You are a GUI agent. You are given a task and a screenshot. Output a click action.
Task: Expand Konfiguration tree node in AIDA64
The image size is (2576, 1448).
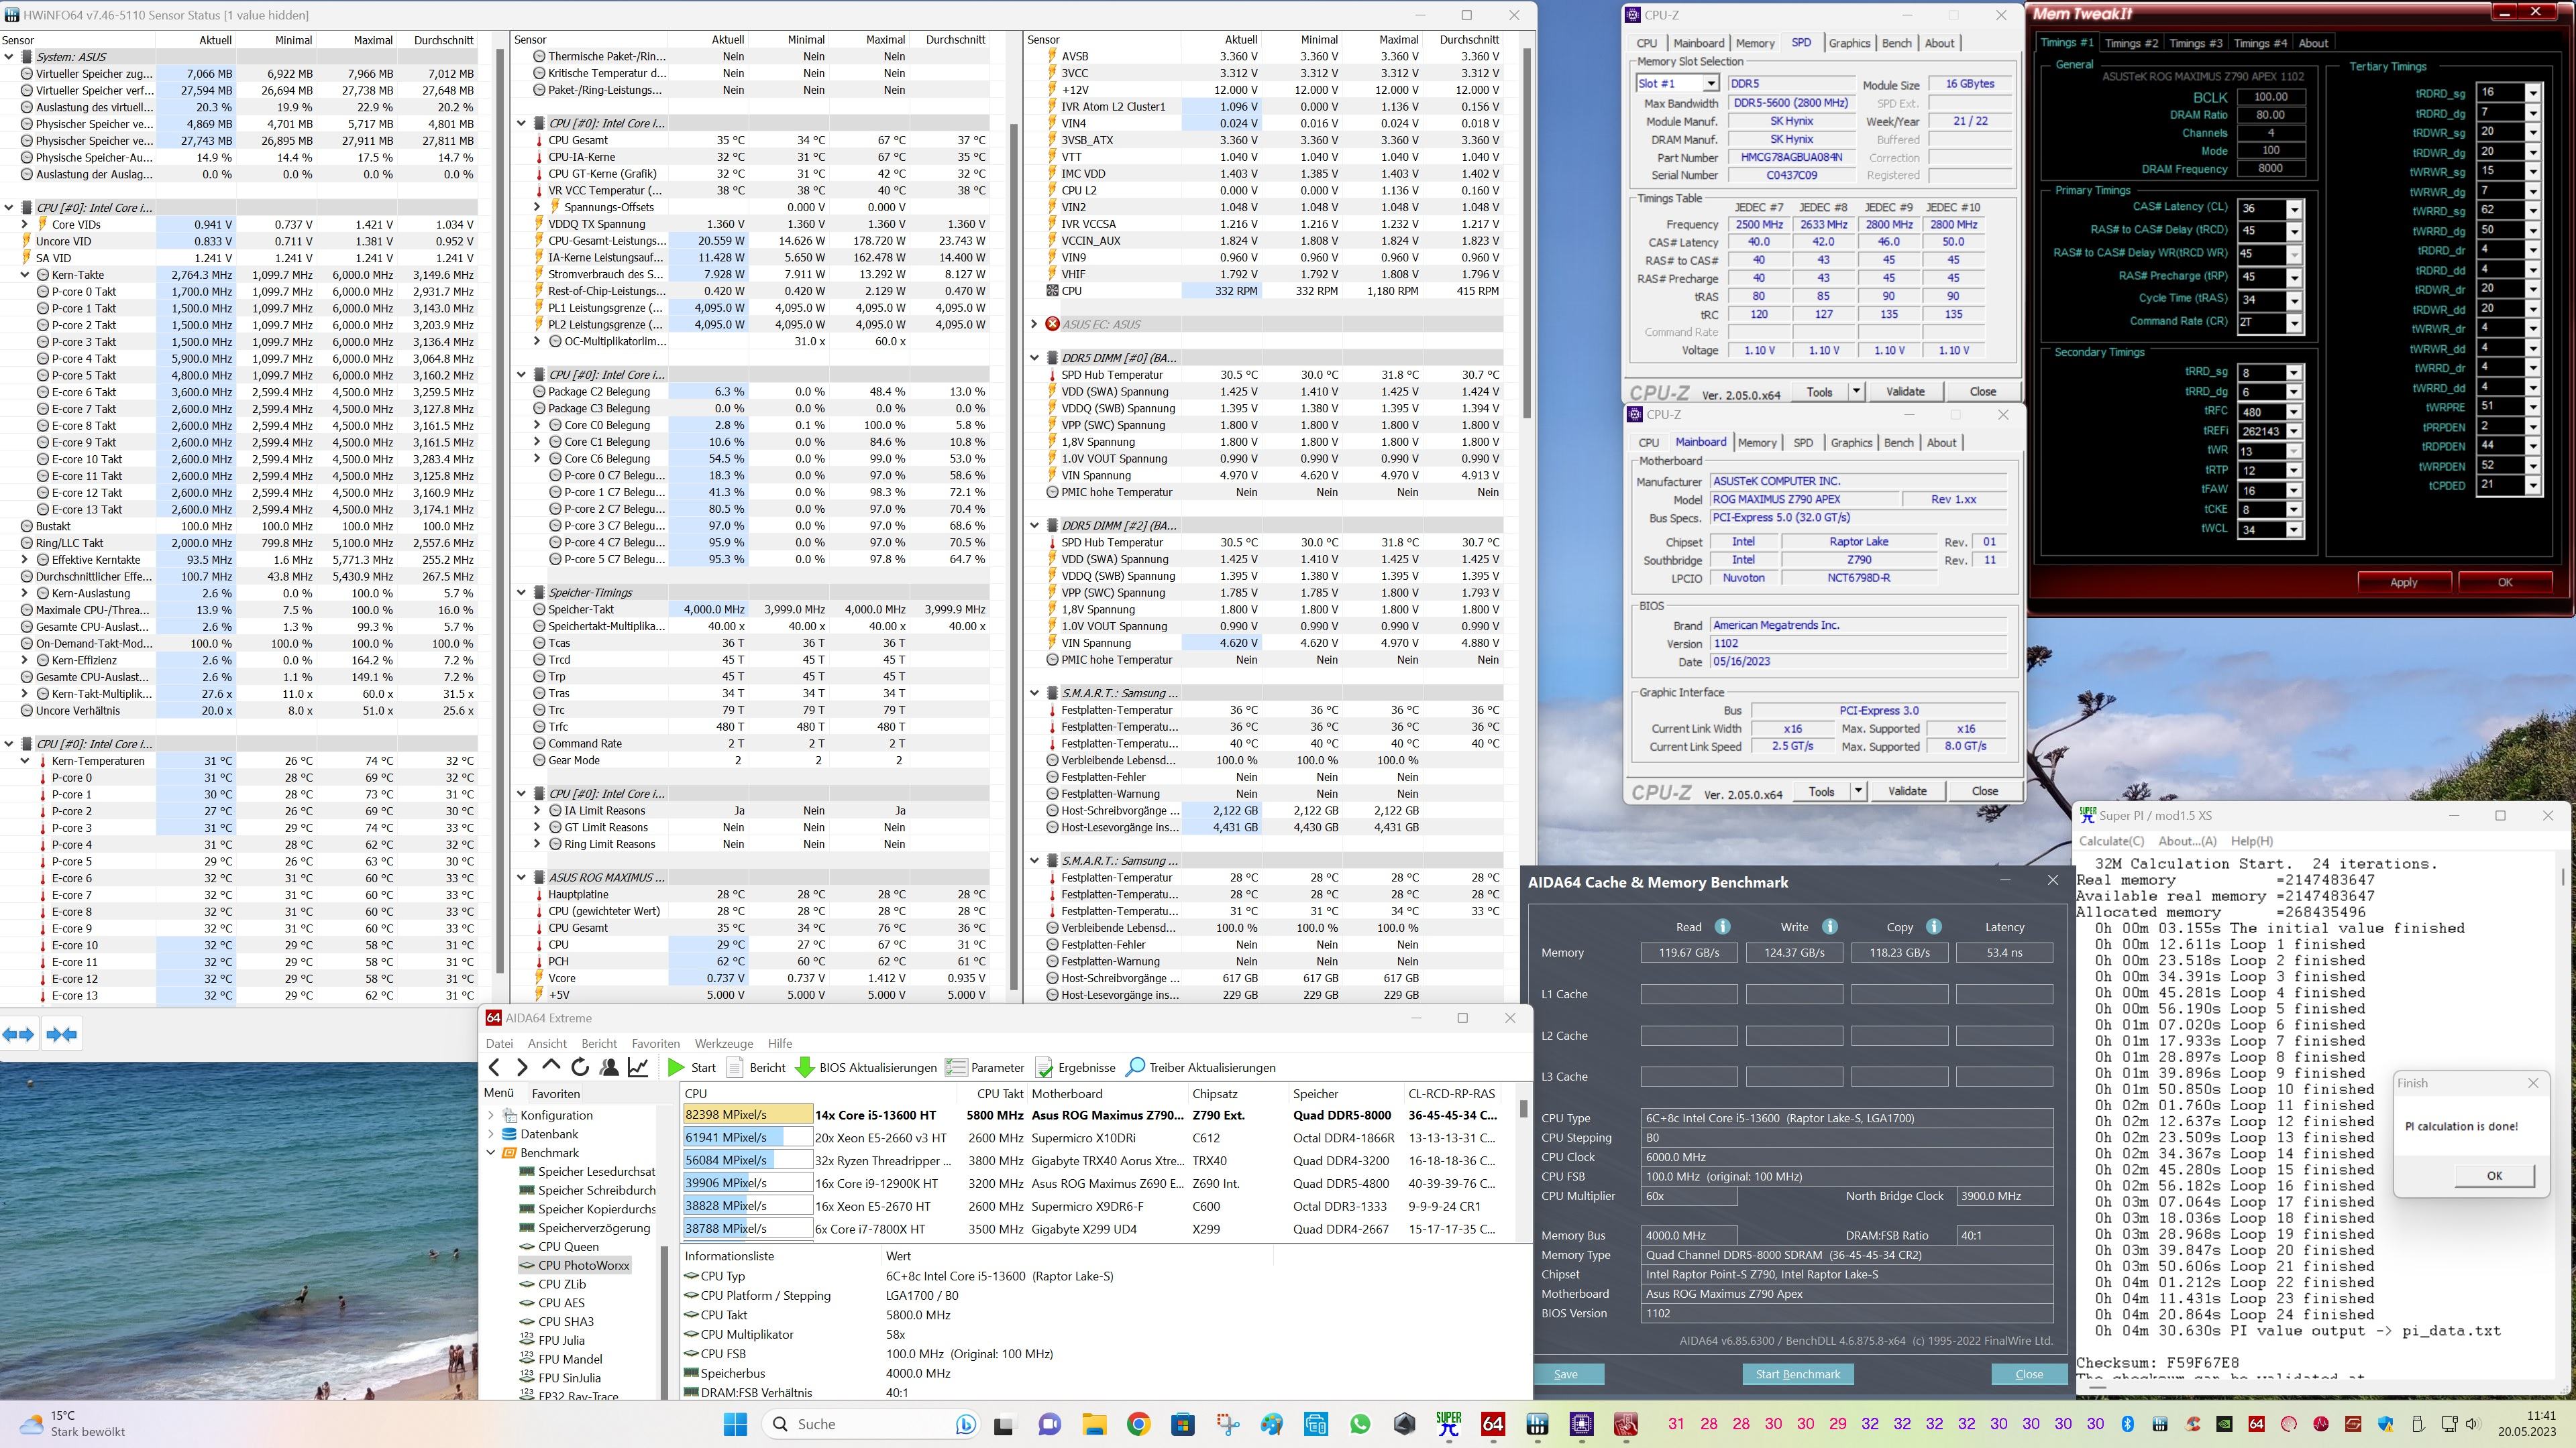pyautogui.click(x=491, y=1115)
